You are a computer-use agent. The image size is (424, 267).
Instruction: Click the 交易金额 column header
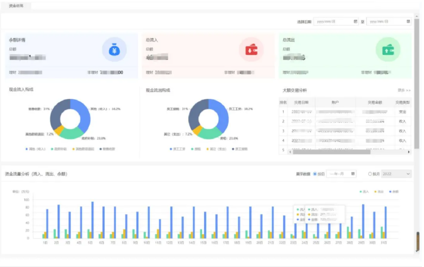pyautogui.click(x=374, y=103)
